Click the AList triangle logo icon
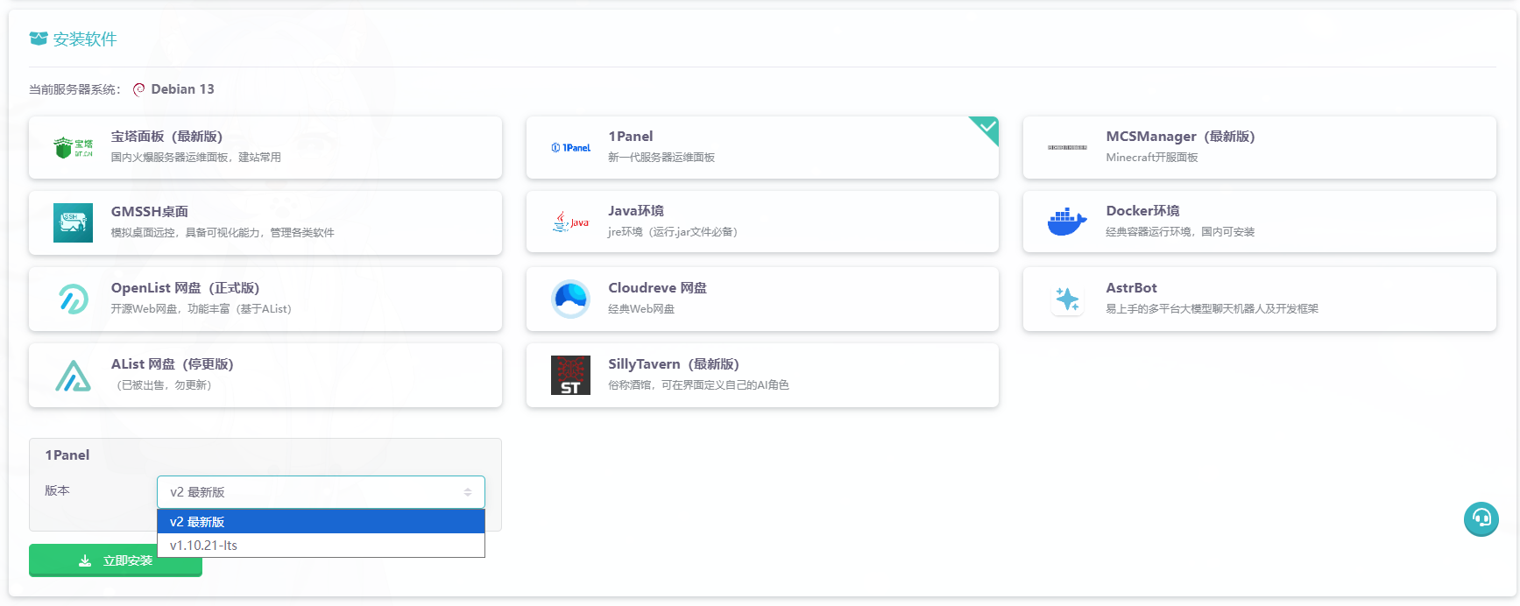The width and height of the screenshot is (1520, 606). [x=73, y=376]
